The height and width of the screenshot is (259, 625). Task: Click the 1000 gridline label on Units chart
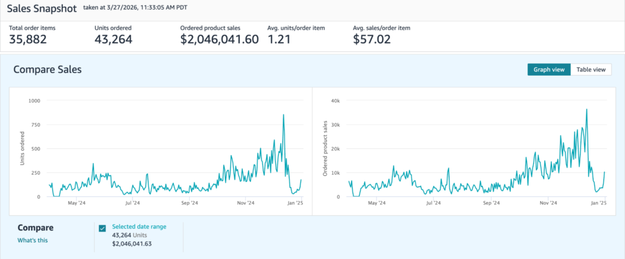point(34,100)
